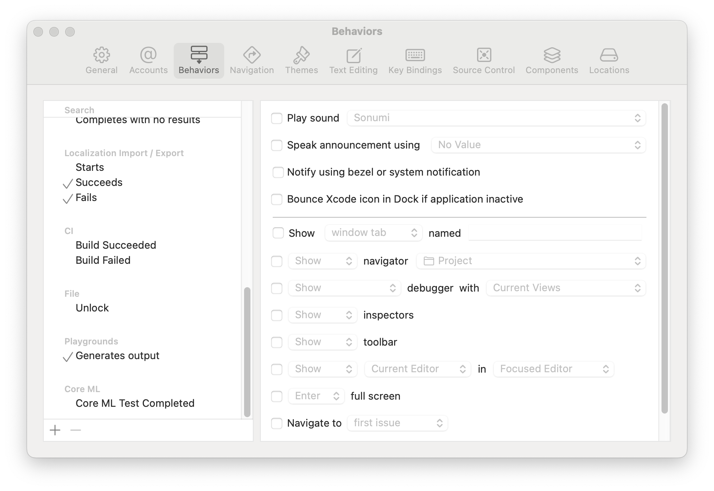Open Show dropdown before Current Editor
The width and height of the screenshot is (714, 491).
pos(322,369)
